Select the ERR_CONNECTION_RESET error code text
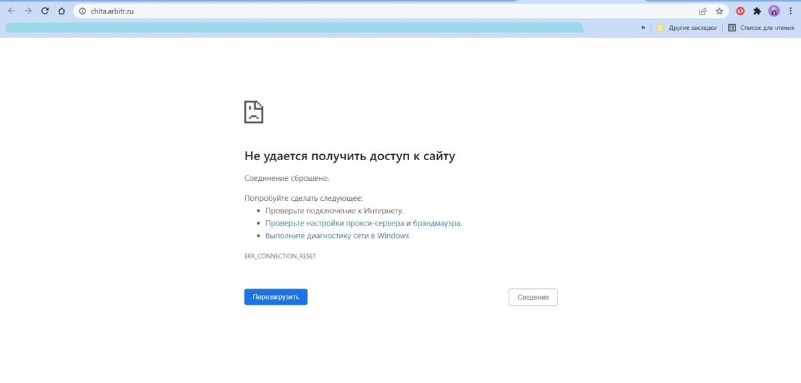This screenshot has width=801, height=383. [x=280, y=256]
